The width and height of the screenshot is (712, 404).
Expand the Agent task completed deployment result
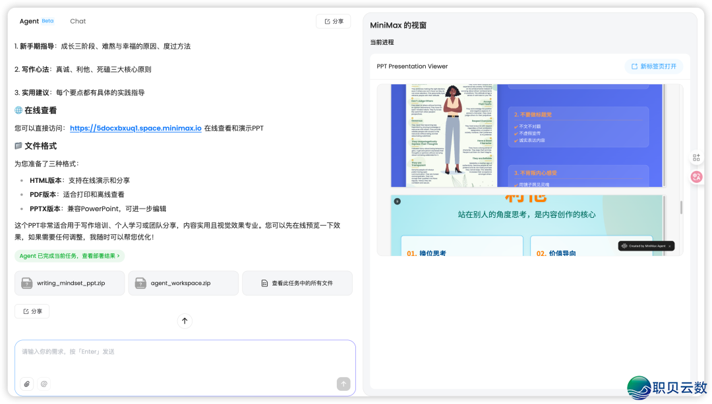pyautogui.click(x=70, y=256)
